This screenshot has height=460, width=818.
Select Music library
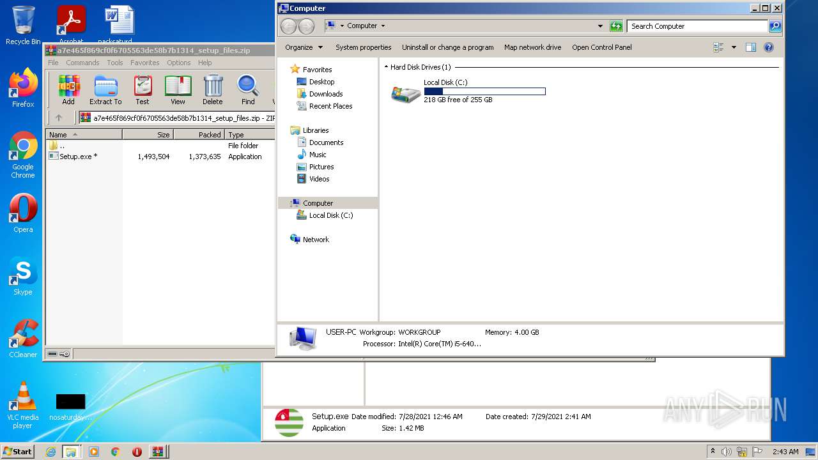click(x=318, y=155)
